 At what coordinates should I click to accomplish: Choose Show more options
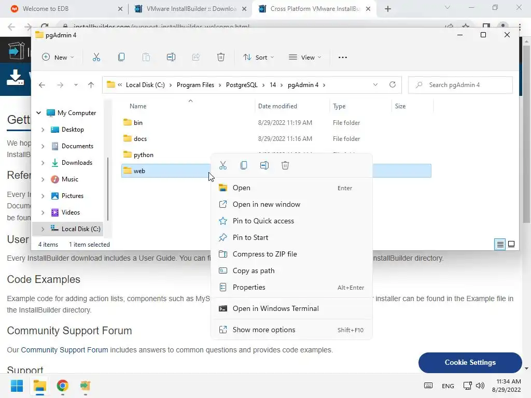(x=291, y=330)
